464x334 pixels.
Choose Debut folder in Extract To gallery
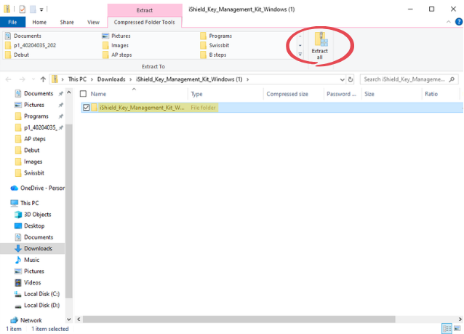pos(21,55)
